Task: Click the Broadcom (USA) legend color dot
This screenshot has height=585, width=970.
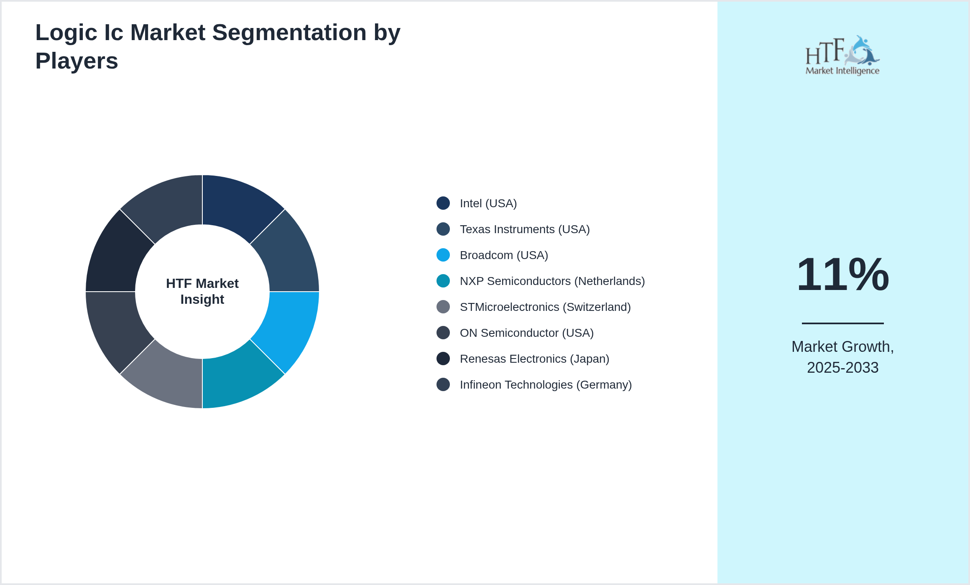Action: [x=443, y=255]
